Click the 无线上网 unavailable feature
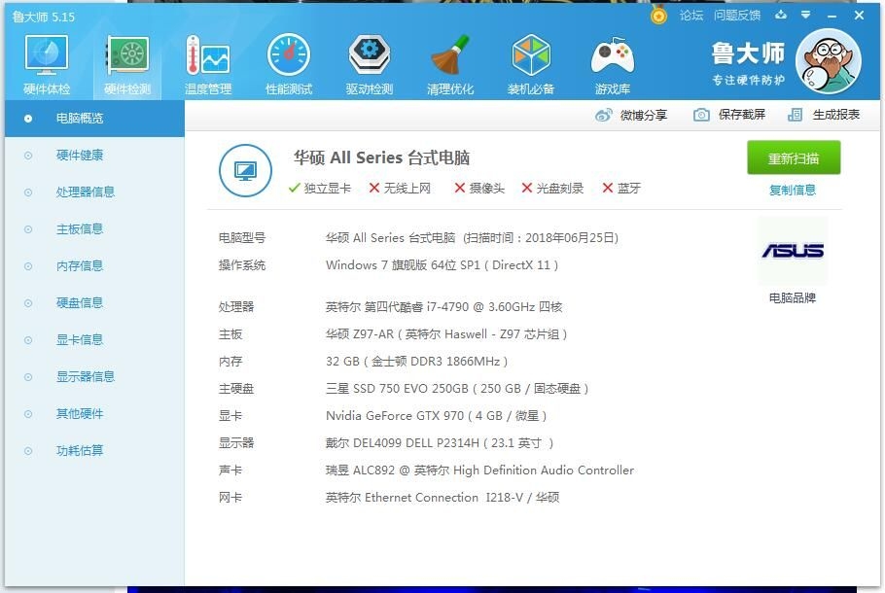 pos(400,189)
